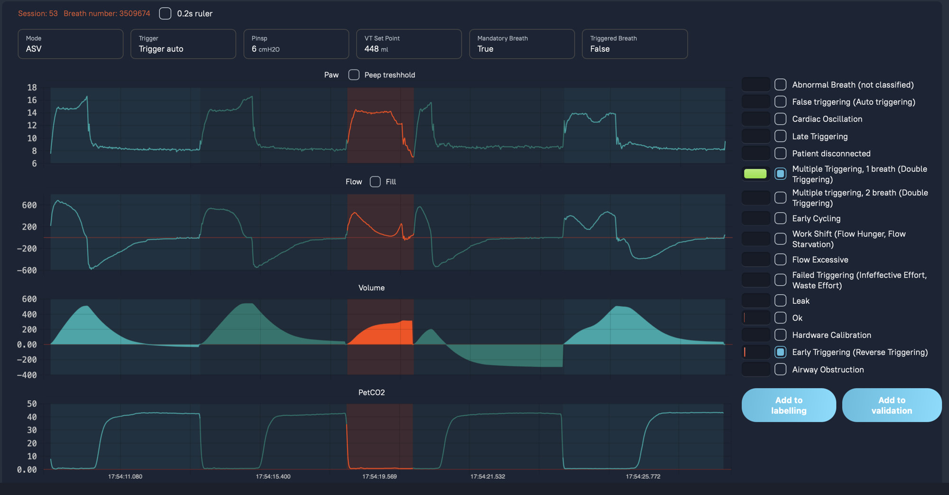Click the 17:54:19.569 time label

(x=380, y=476)
